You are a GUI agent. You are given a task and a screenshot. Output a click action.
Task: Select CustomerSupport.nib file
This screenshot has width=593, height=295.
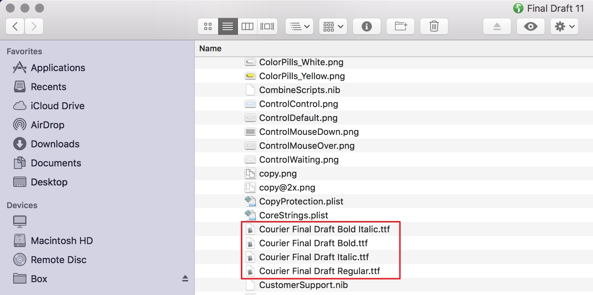point(303,285)
